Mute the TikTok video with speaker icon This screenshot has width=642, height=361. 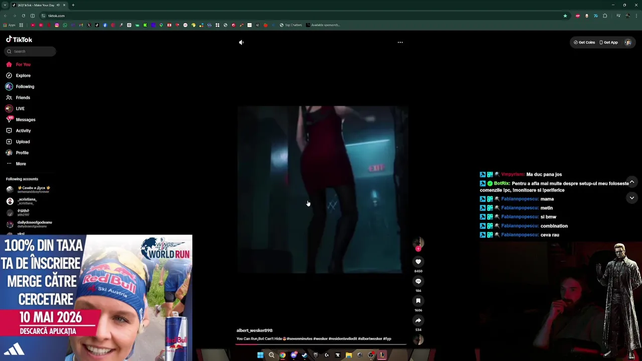pyautogui.click(x=241, y=43)
